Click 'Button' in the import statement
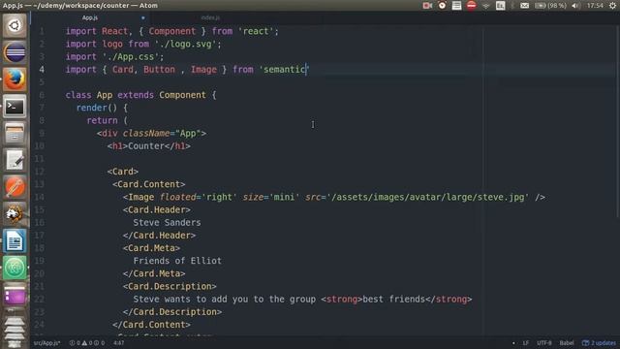 (159, 70)
